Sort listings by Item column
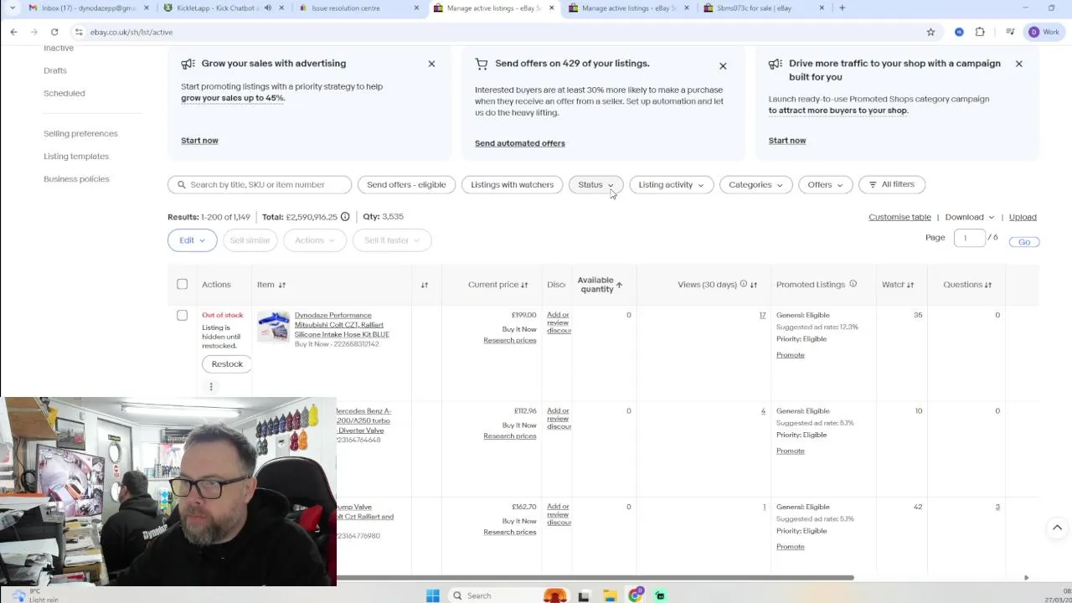The height and width of the screenshot is (603, 1072). (x=282, y=285)
